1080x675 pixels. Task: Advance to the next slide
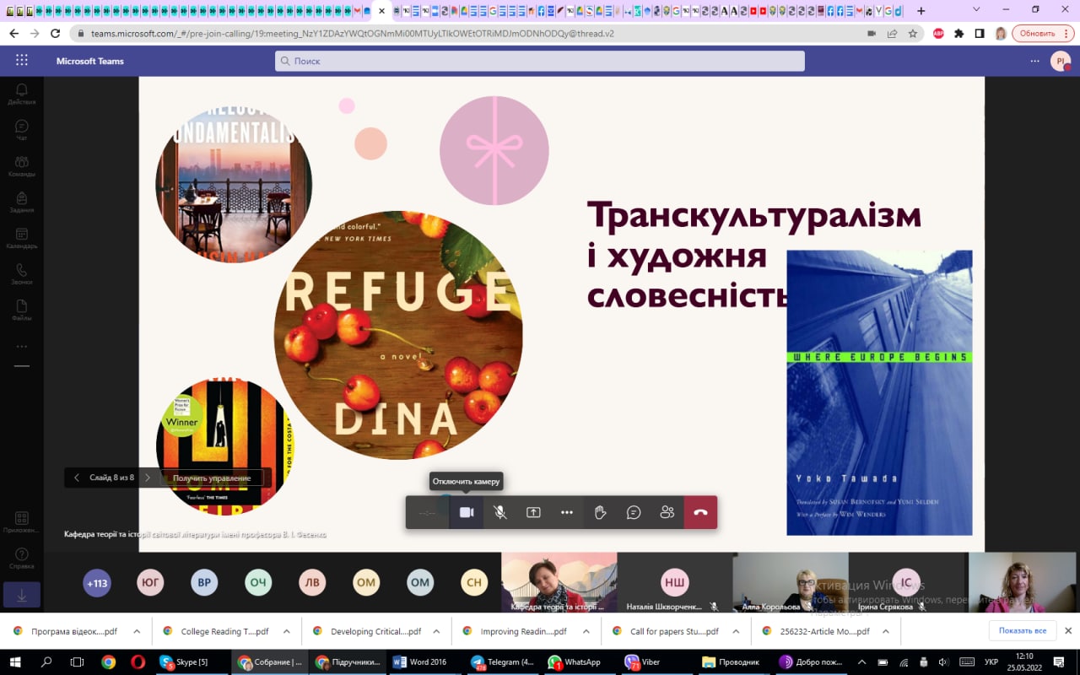tap(148, 478)
